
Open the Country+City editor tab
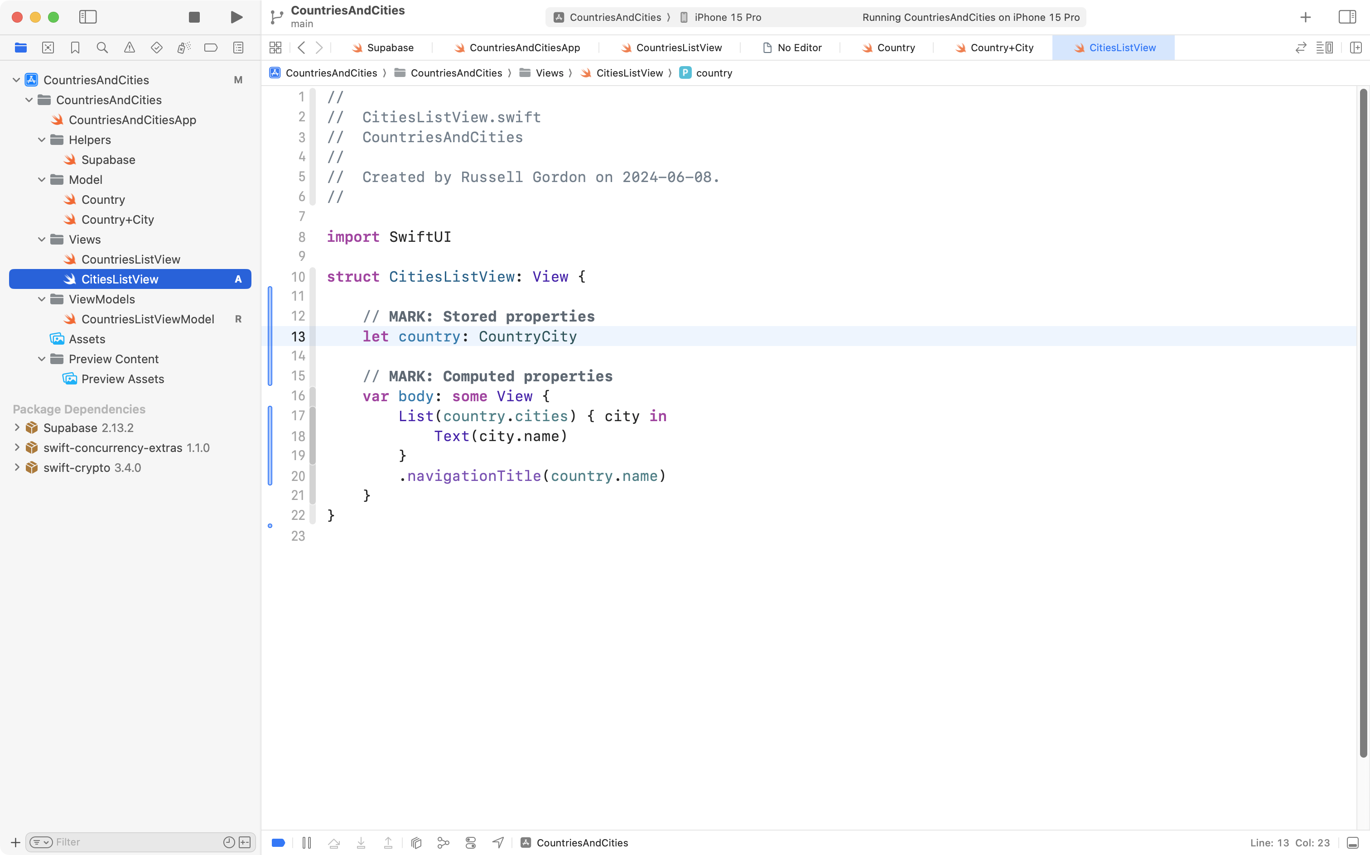1001,48
